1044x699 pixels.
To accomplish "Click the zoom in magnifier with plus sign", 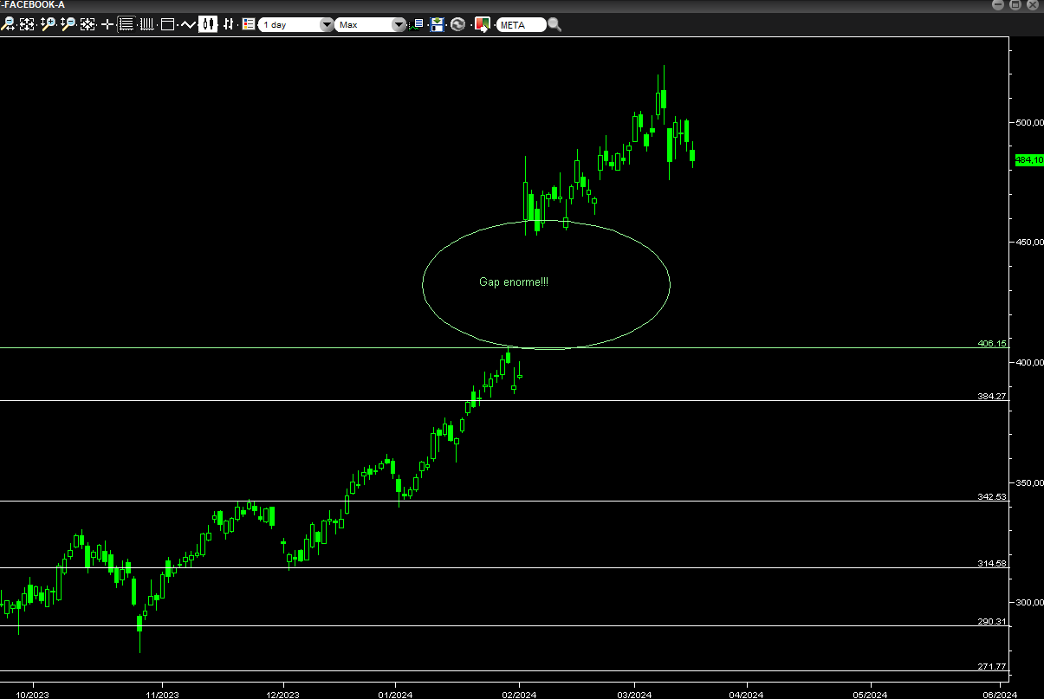I will (48, 24).
